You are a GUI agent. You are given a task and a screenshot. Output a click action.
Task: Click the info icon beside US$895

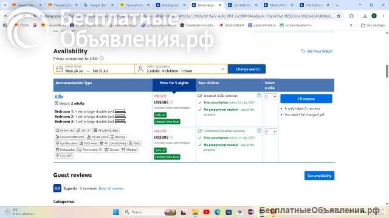(x=171, y=137)
